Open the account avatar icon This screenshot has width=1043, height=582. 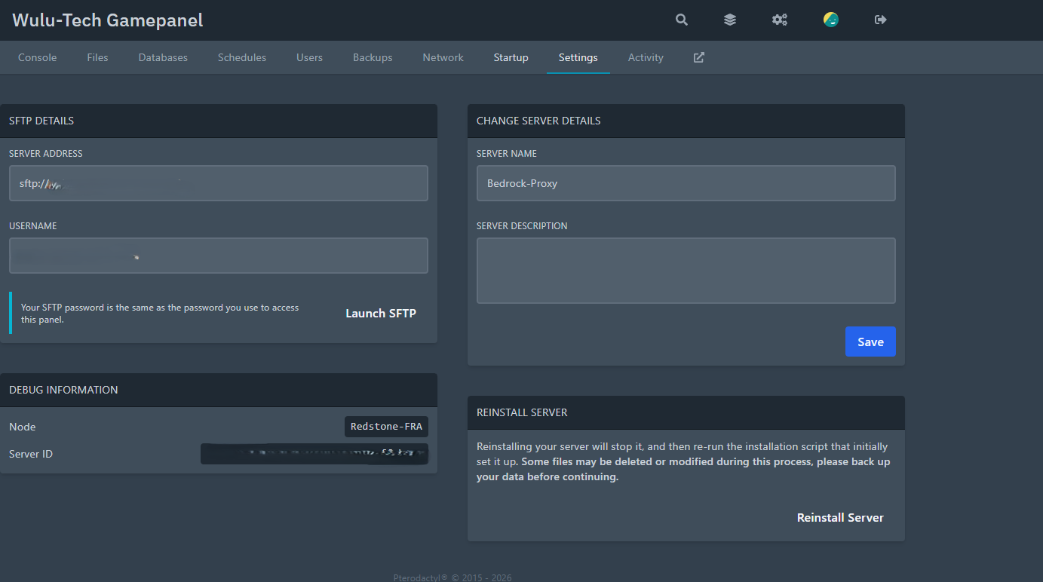tap(831, 20)
